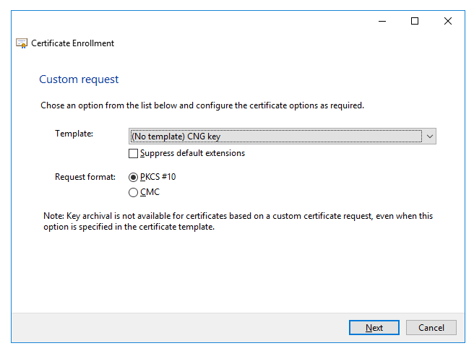
Task: Minimize the Certificate Enrollment window
Action: [382, 21]
